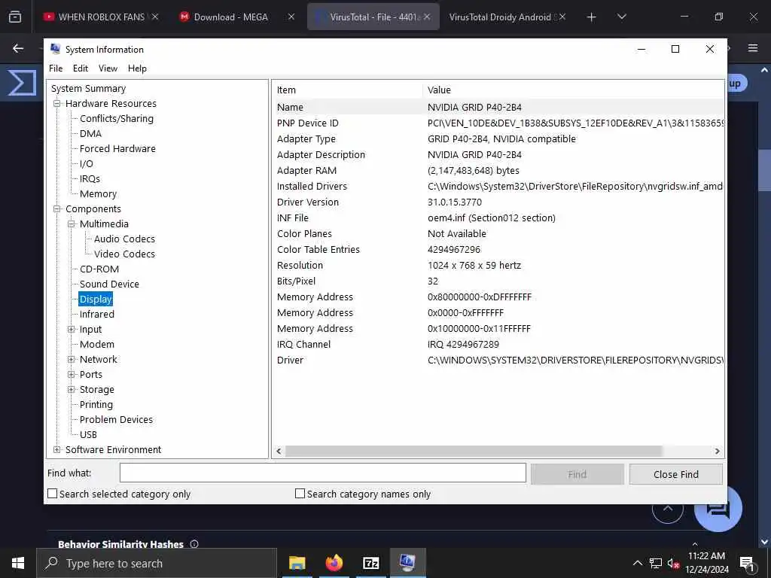Collapse the Multimedia node
771x578 pixels.
coord(72,224)
